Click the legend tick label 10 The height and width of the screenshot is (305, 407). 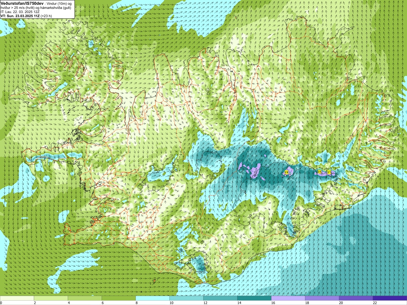tap(171, 303)
